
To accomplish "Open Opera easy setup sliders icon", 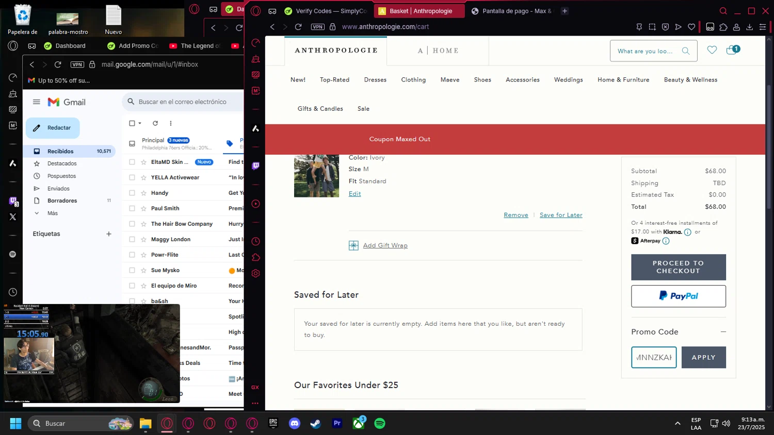I will click(x=763, y=27).
